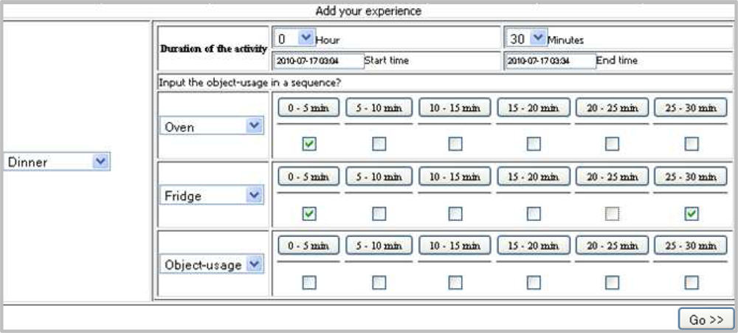Check Object-usage 25 - 30 min checkbox

[x=692, y=283]
